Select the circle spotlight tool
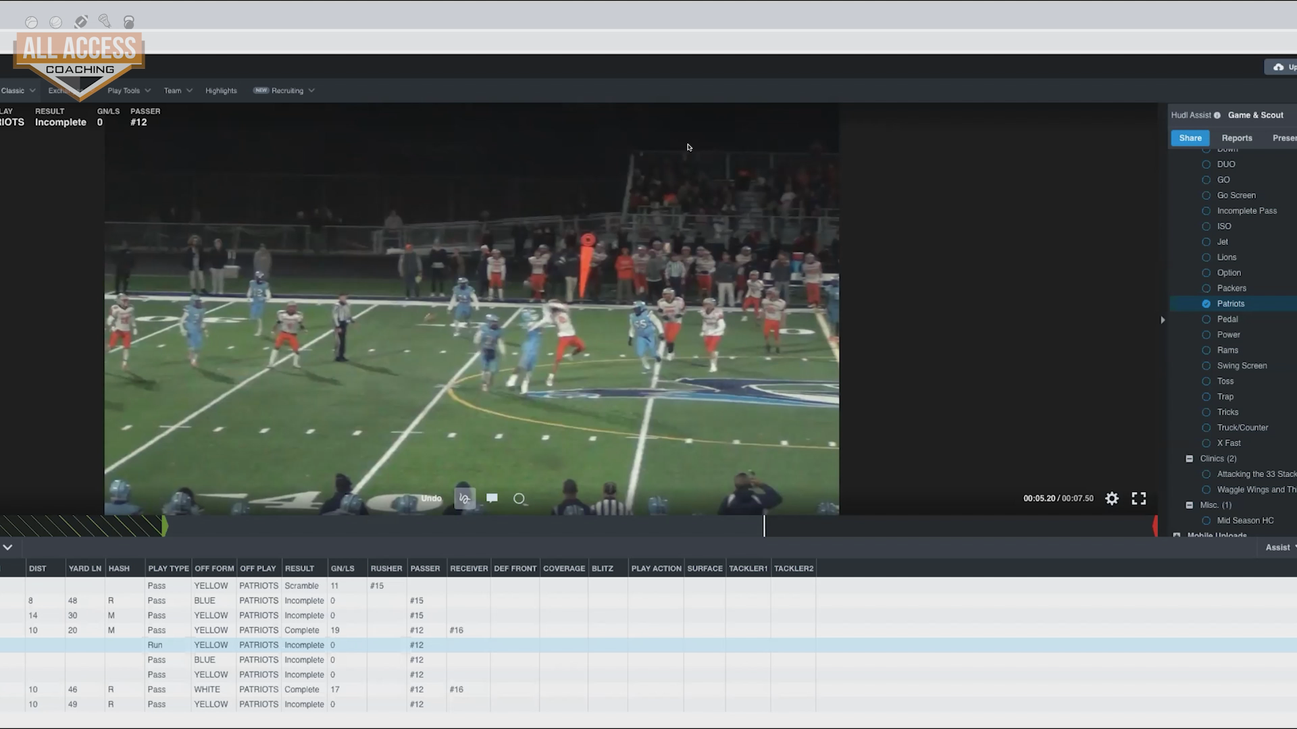Viewport: 1297px width, 729px height. click(x=519, y=499)
